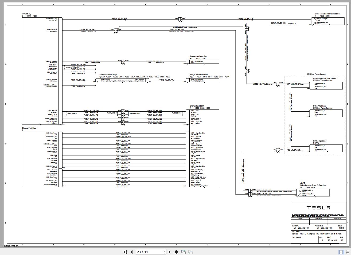Skip to the last page of the PDF
Image resolution: width=351 pixels, height=255 pixels.
coord(176,252)
